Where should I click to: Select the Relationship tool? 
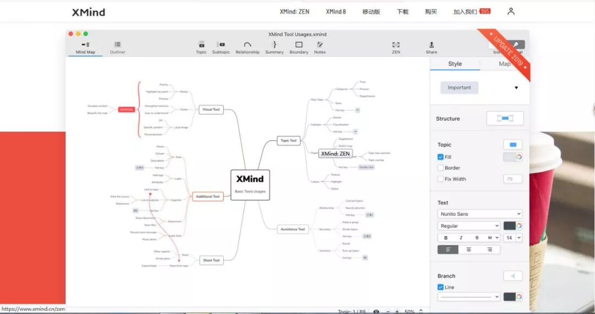(x=247, y=48)
